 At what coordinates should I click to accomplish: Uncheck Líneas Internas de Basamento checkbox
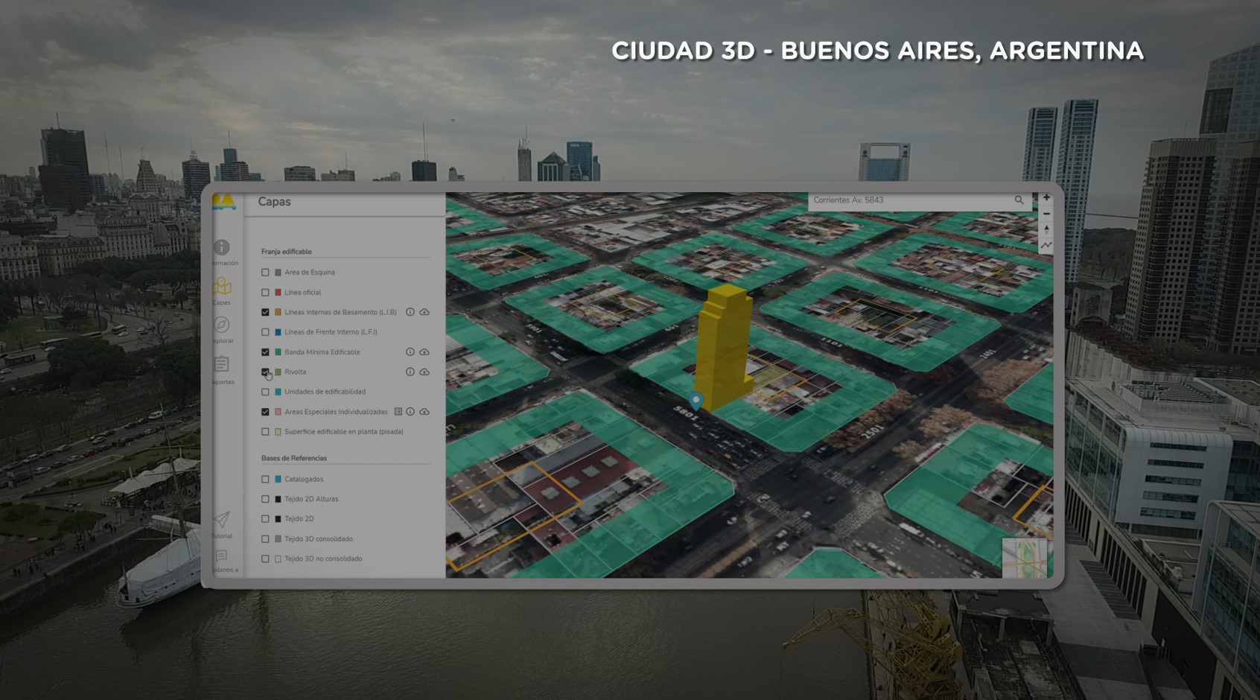tap(265, 312)
